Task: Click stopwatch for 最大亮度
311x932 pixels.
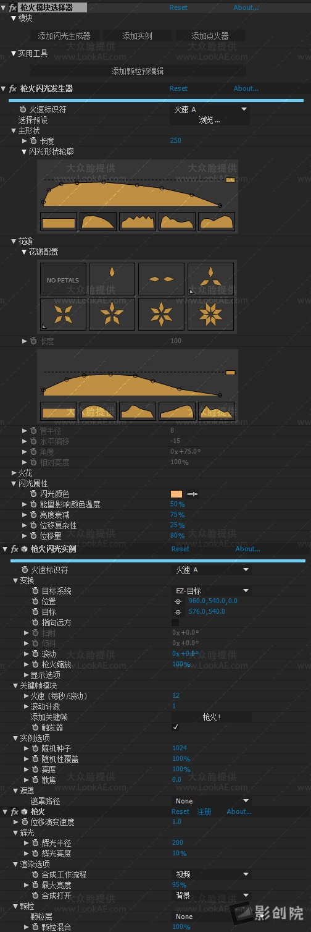Action: (x=35, y=885)
